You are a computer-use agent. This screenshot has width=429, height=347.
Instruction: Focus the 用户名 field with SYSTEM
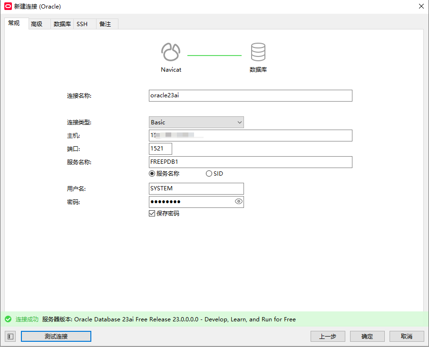(x=196, y=188)
